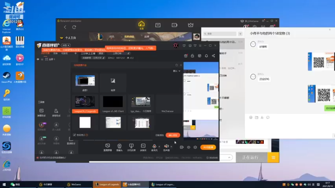Click the screenshot scissors icon in WeChat
This screenshot has width=335, height=188.
(x=262, y=117)
